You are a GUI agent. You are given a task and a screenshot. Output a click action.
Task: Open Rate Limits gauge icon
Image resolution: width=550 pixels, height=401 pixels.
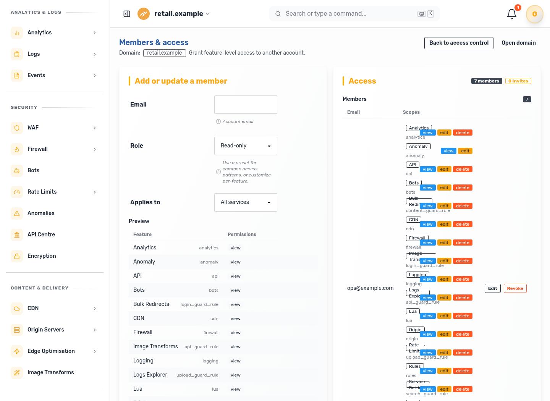[x=17, y=192]
